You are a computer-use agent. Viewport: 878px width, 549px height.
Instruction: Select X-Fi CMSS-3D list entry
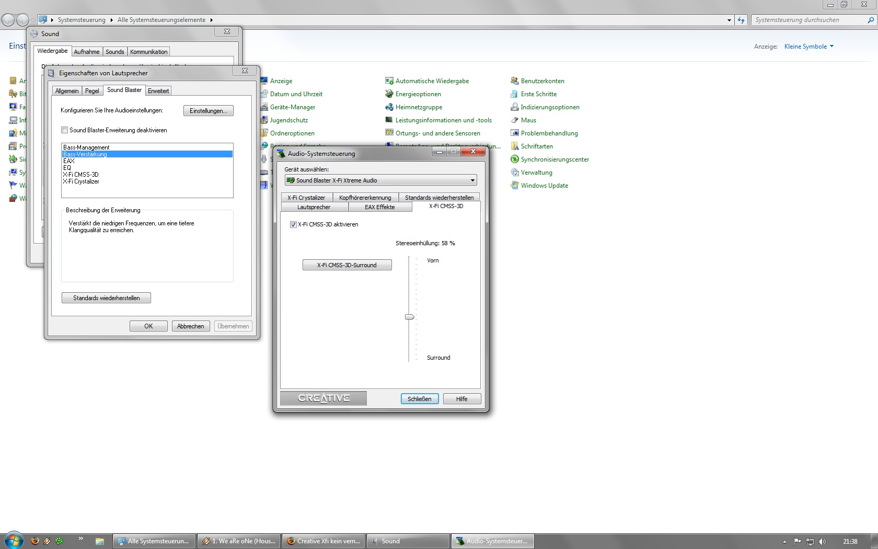point(147,175)
